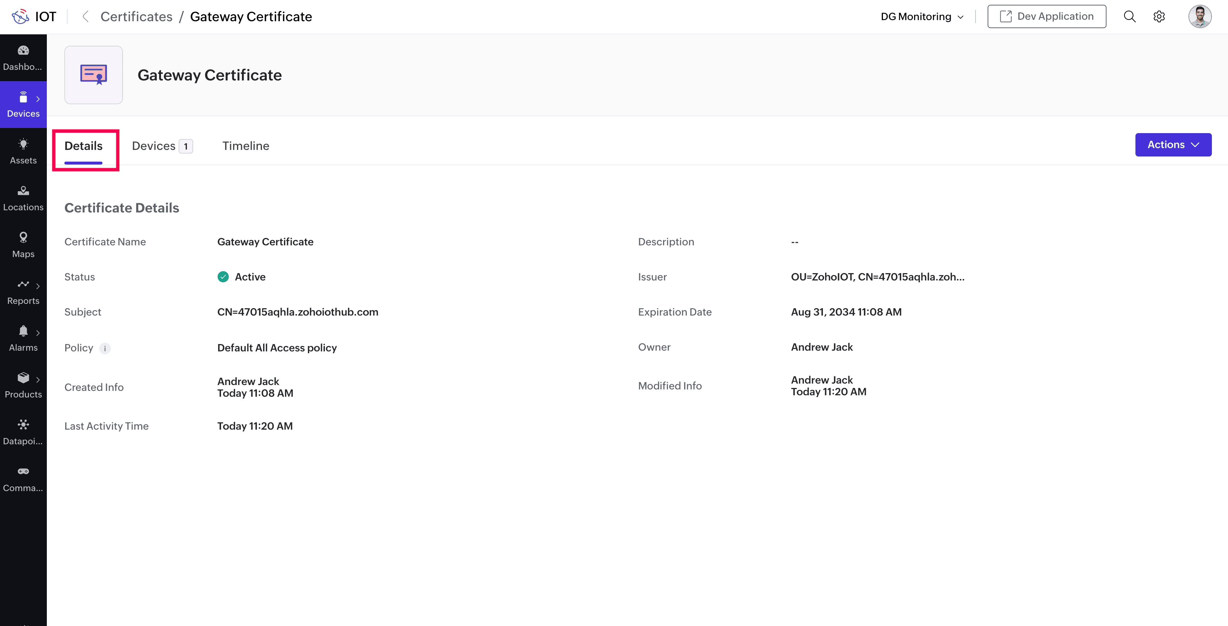Open the user profile avatar
Image resolution: width=1228 pixels, height=626 pixels.
coord(1199,17)
